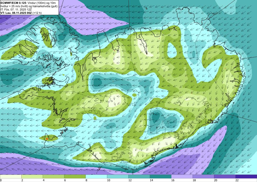
Task: Select the medium purple 18–20 m/s legend swatch
Action: pos(203,176)
